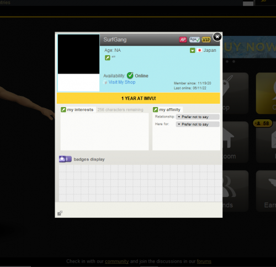The width and height of the screenshot is (276, 267).
Task: Click the Japan flag icon
Action: click(x=199, y=50)
